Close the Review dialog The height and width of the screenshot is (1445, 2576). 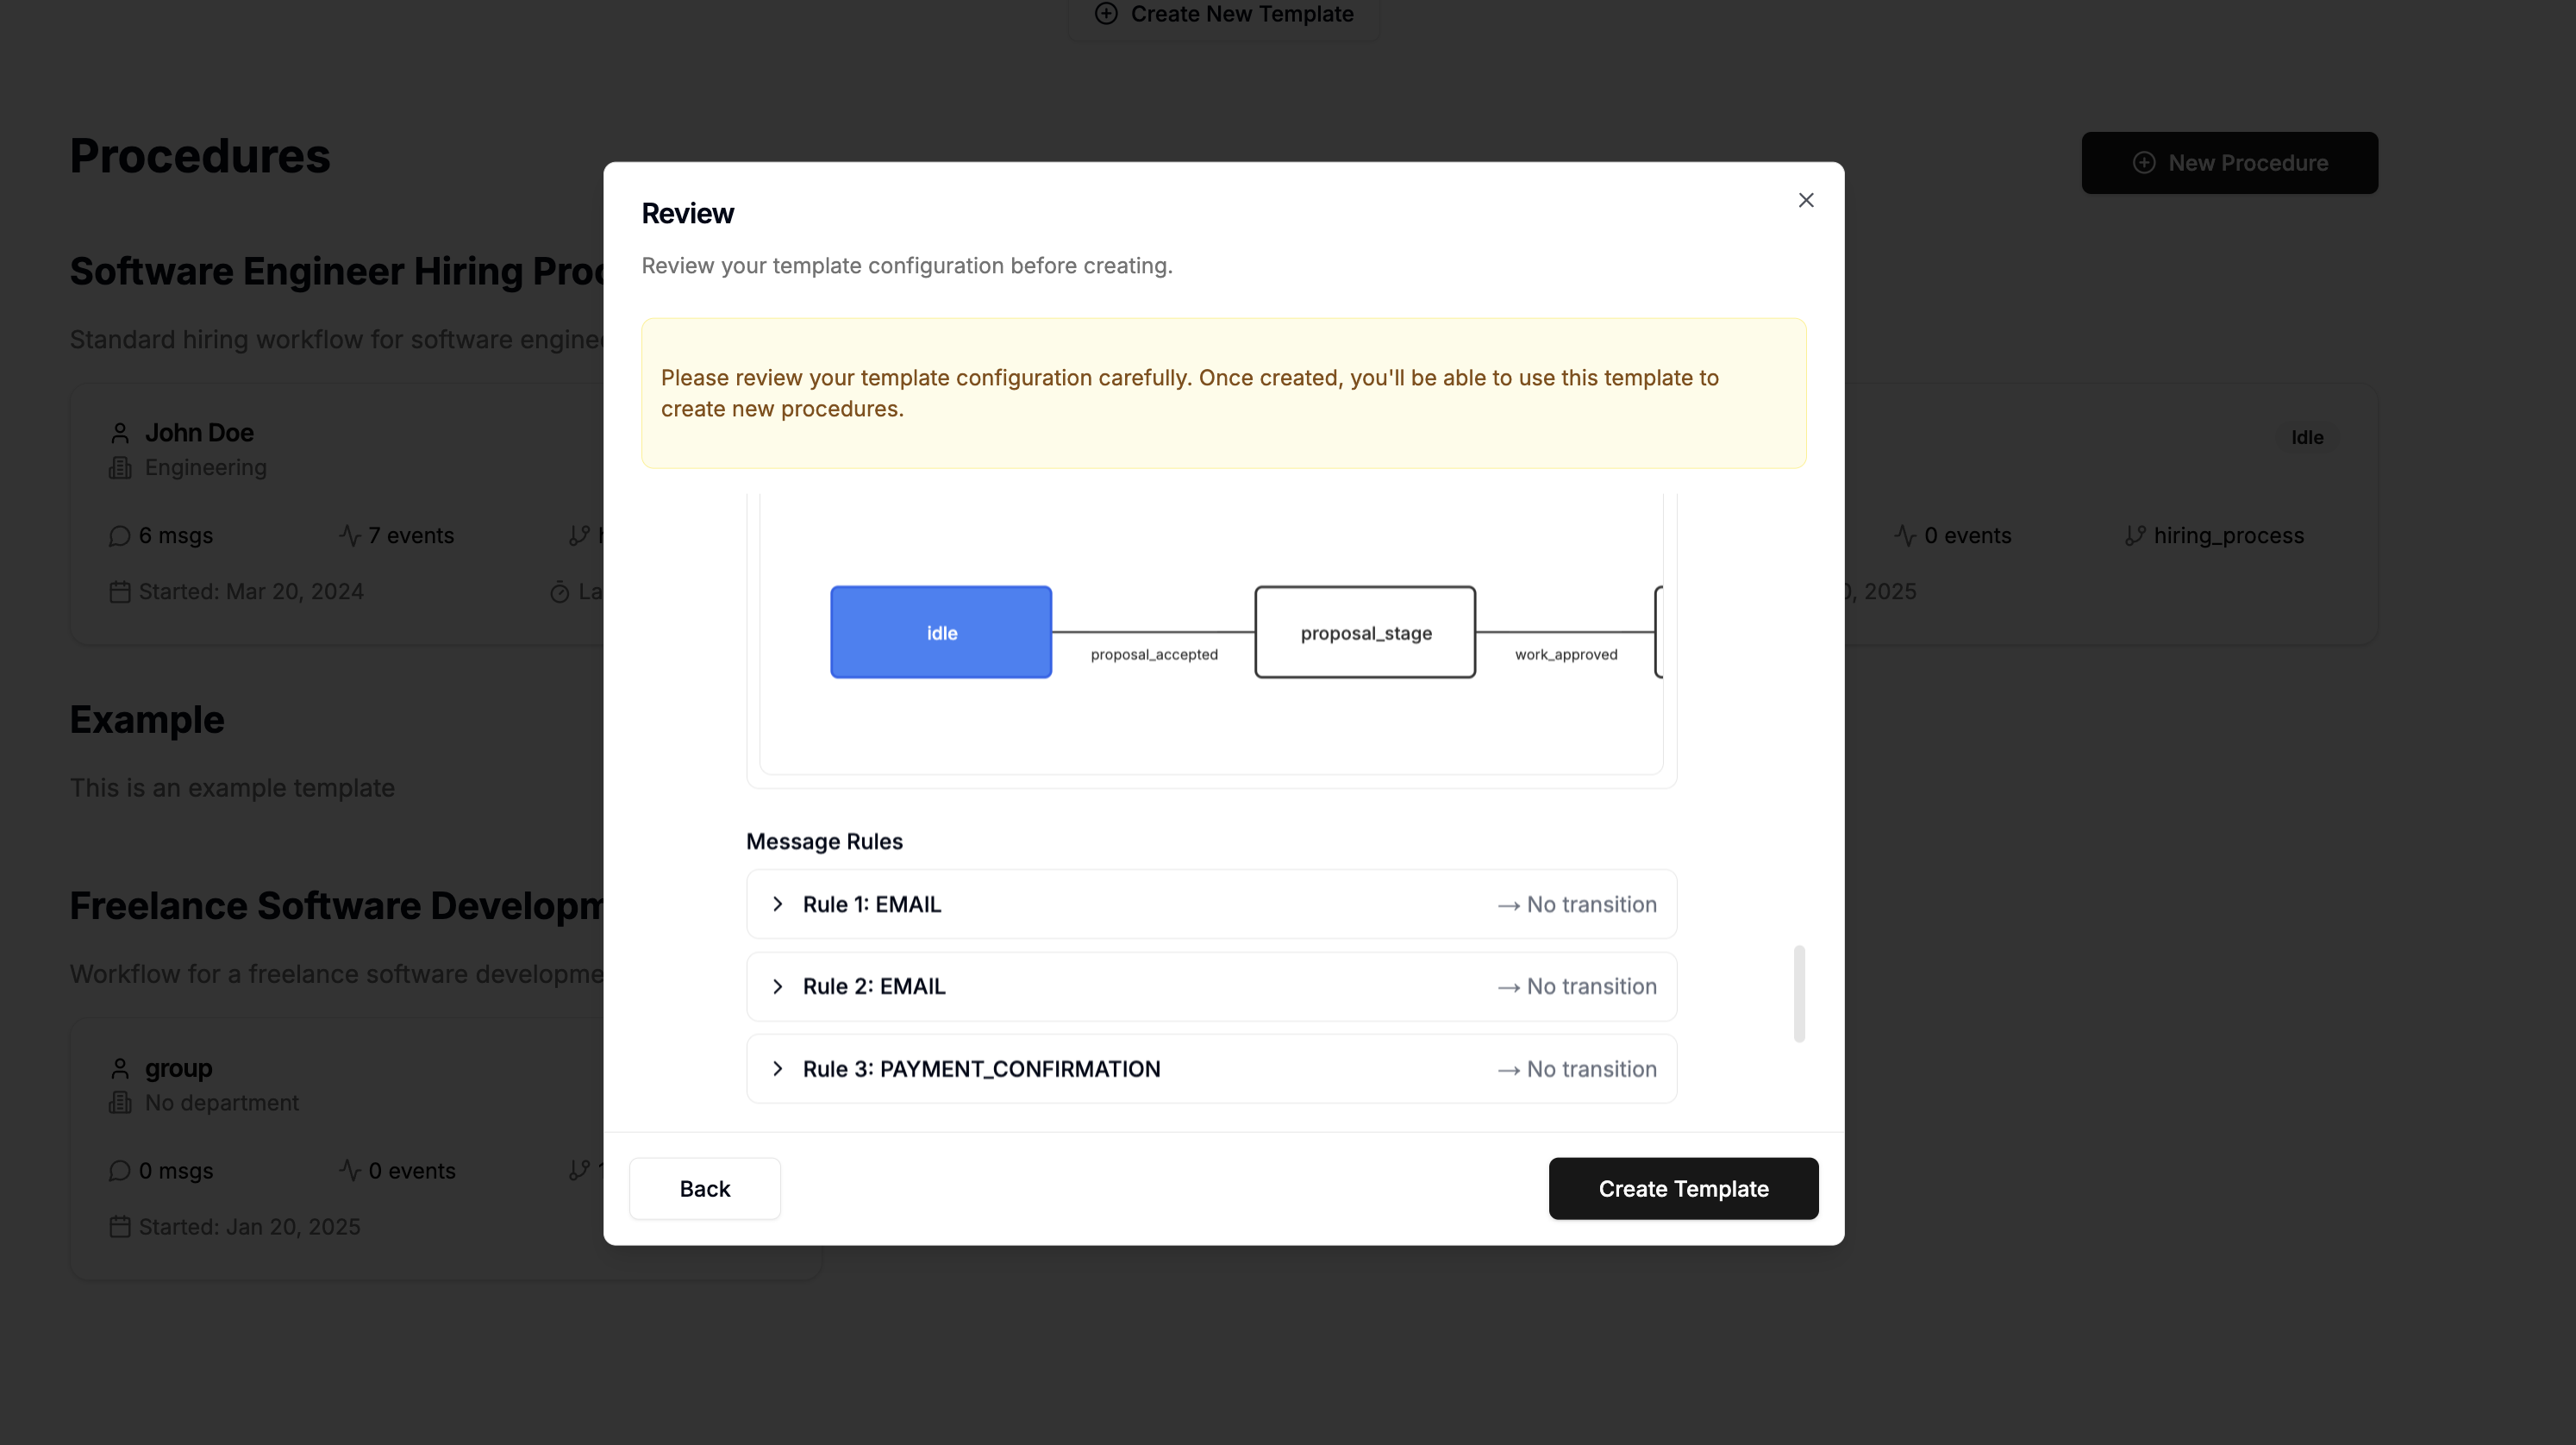[1805, 200]
